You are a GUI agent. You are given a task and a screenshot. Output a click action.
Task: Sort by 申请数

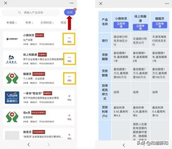tap(12, 23)
